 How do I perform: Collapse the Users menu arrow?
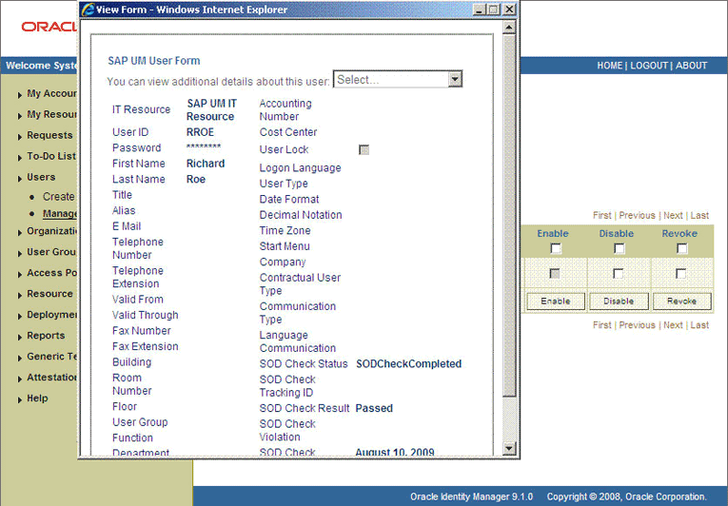pyautogui.click(x=19, y=179)
